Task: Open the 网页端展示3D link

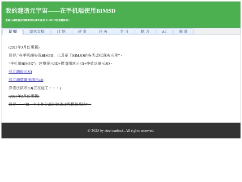Action: [20, 71]
